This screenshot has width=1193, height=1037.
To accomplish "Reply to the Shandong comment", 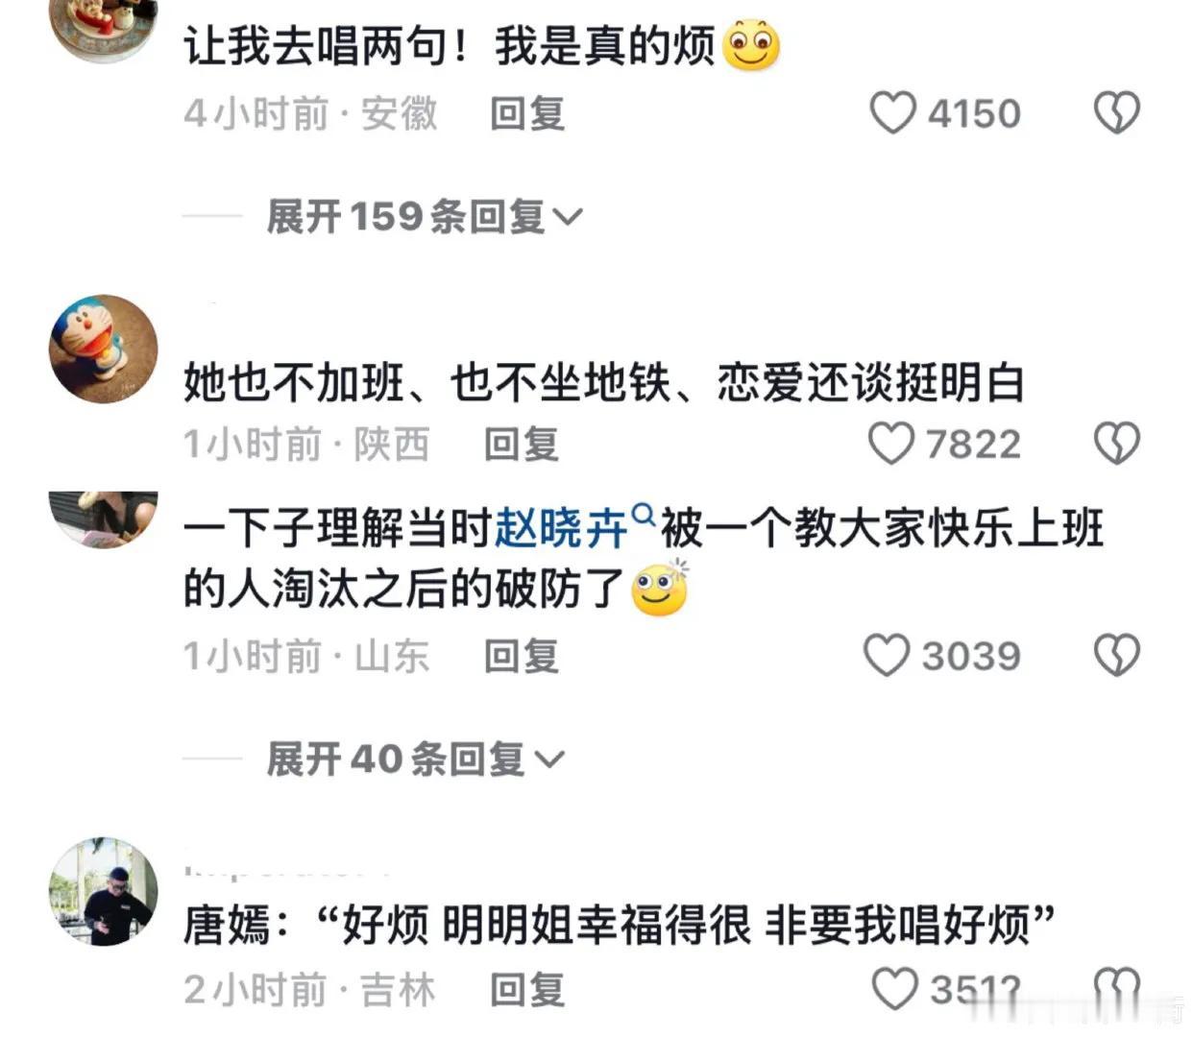I will [522, 657].
